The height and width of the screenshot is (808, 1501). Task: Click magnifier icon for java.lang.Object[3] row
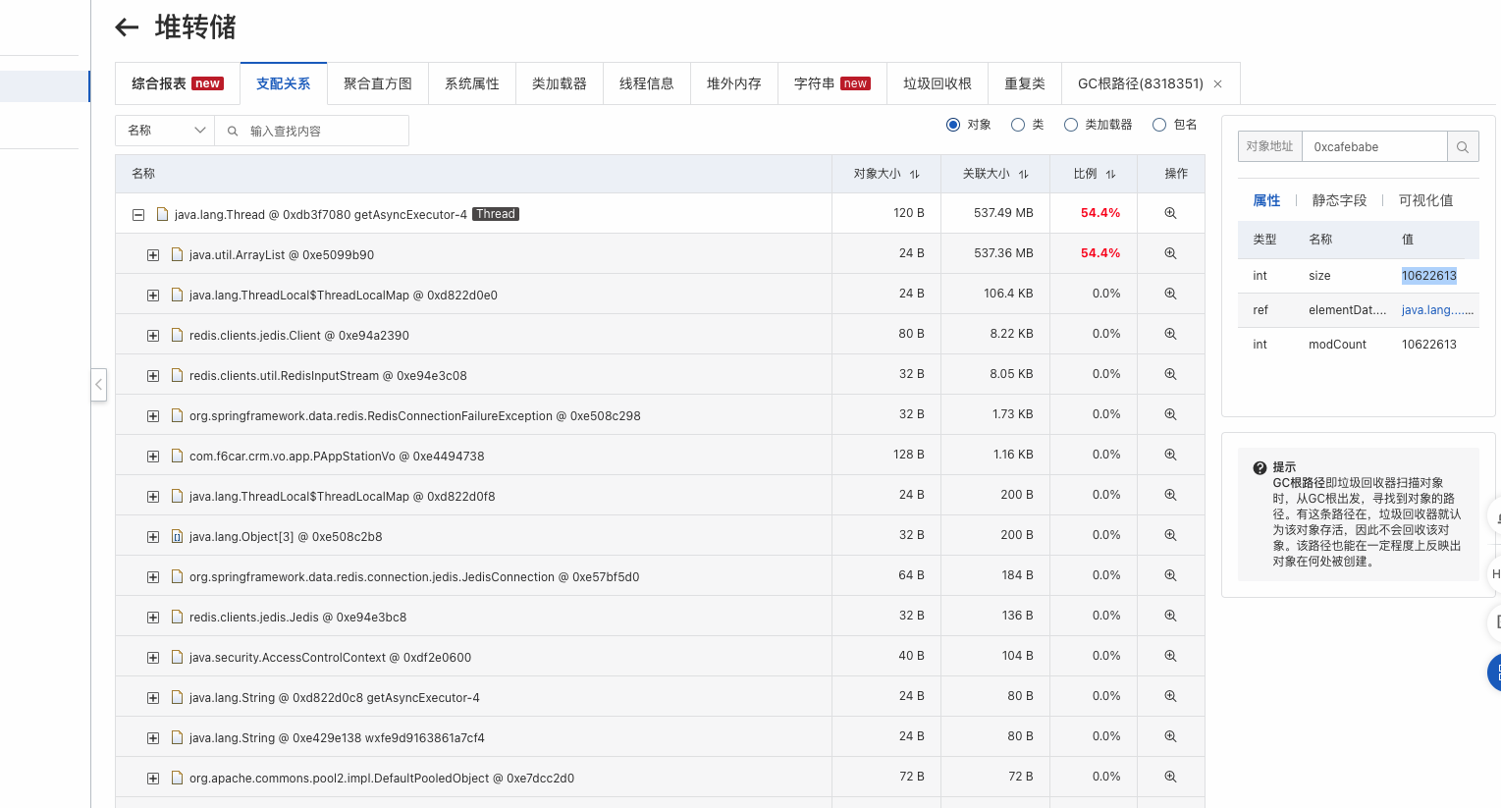coord(1170,535)
